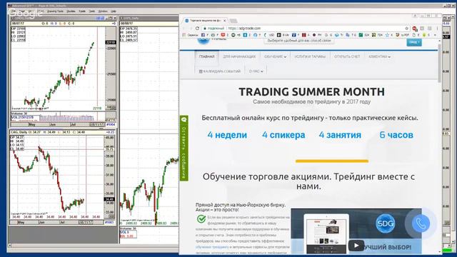Image resolution: width=457 pixels, height=257 pixels.
Task: Open Tools menu in charting app
Action: pos(92,11)
